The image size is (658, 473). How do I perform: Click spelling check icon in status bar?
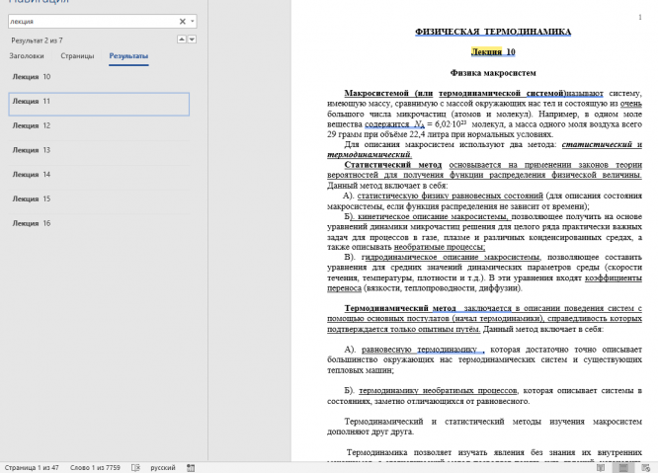click(135, 467)
